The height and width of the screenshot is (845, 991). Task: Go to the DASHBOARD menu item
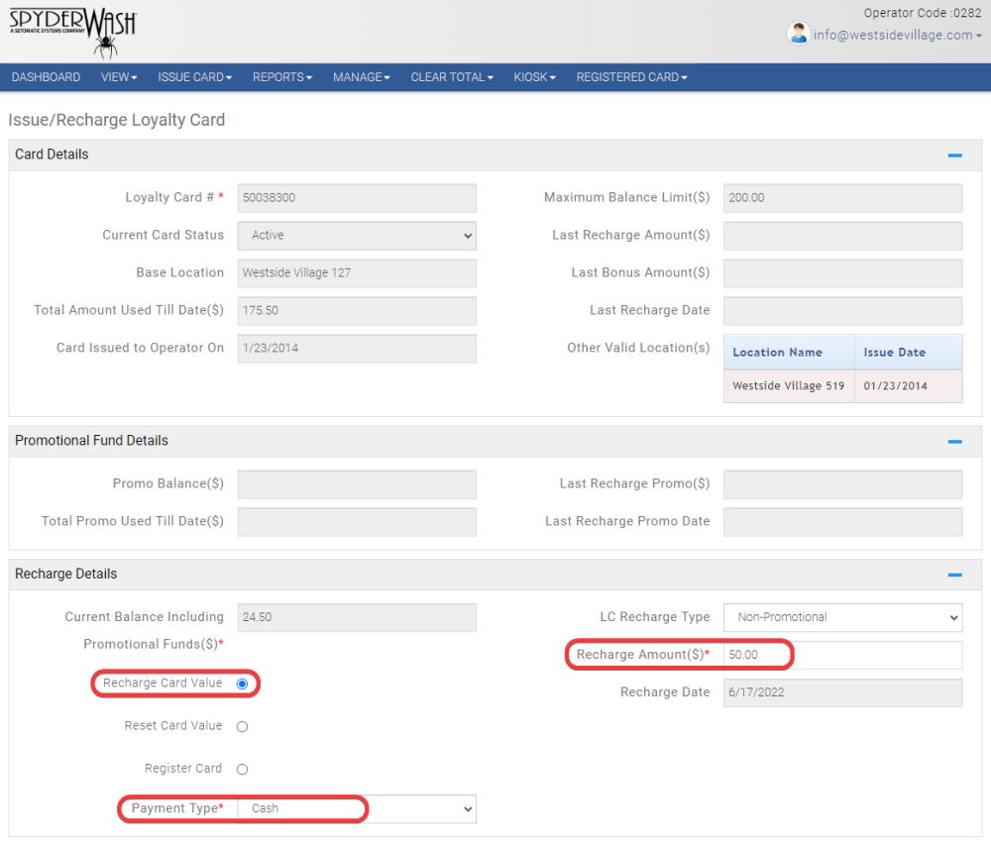(47, 77)
